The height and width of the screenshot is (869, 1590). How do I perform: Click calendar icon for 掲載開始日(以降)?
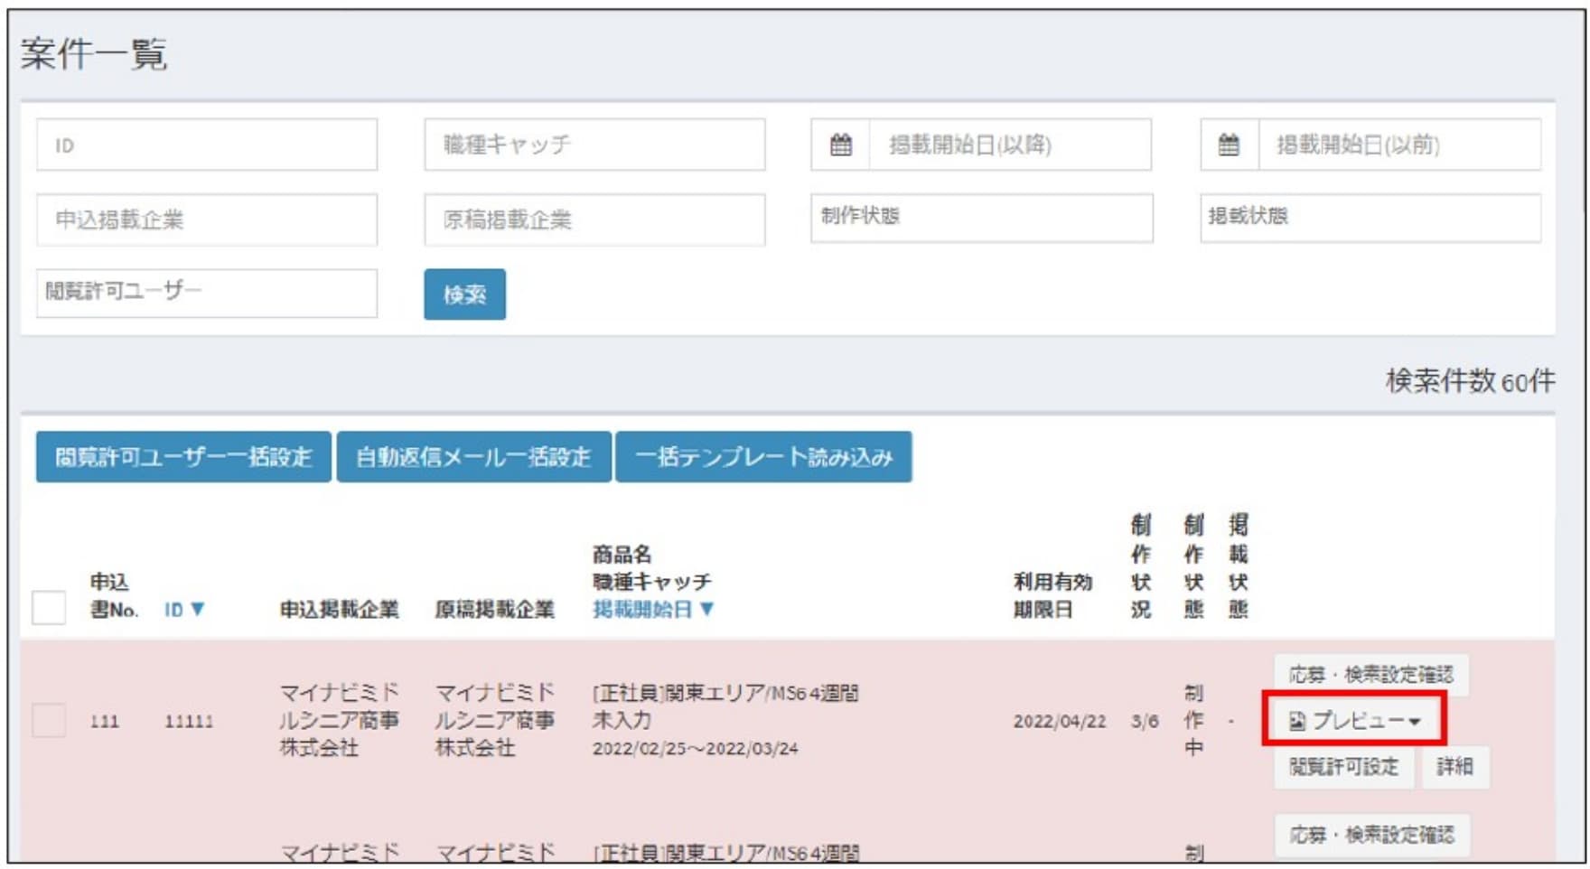840,145
